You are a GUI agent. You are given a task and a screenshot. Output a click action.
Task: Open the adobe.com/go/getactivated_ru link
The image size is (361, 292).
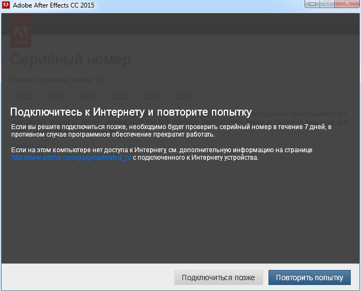coord(72,158)
